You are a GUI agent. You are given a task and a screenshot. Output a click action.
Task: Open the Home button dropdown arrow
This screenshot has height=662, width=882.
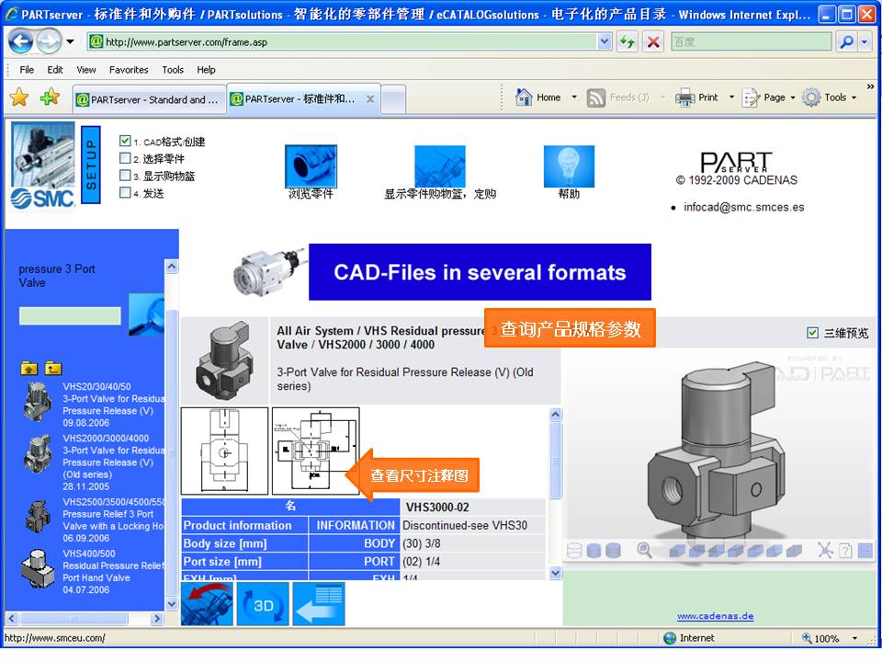573,97
